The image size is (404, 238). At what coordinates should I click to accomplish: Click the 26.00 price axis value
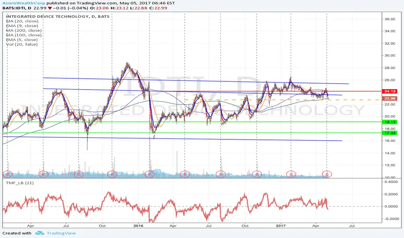(x=390, y=80)
